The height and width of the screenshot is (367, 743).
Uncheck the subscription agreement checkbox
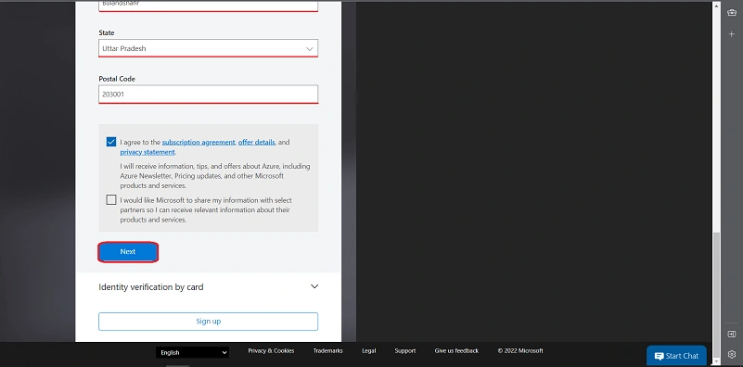click(x=111, y=142)
